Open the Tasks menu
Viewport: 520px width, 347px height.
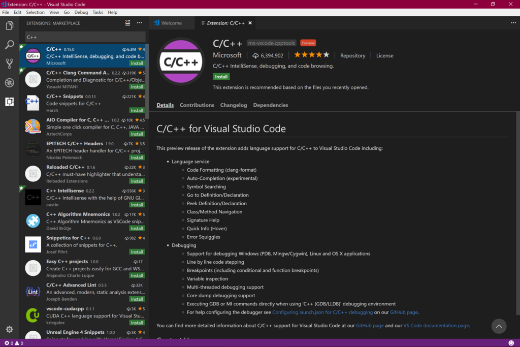pos(97,12)
